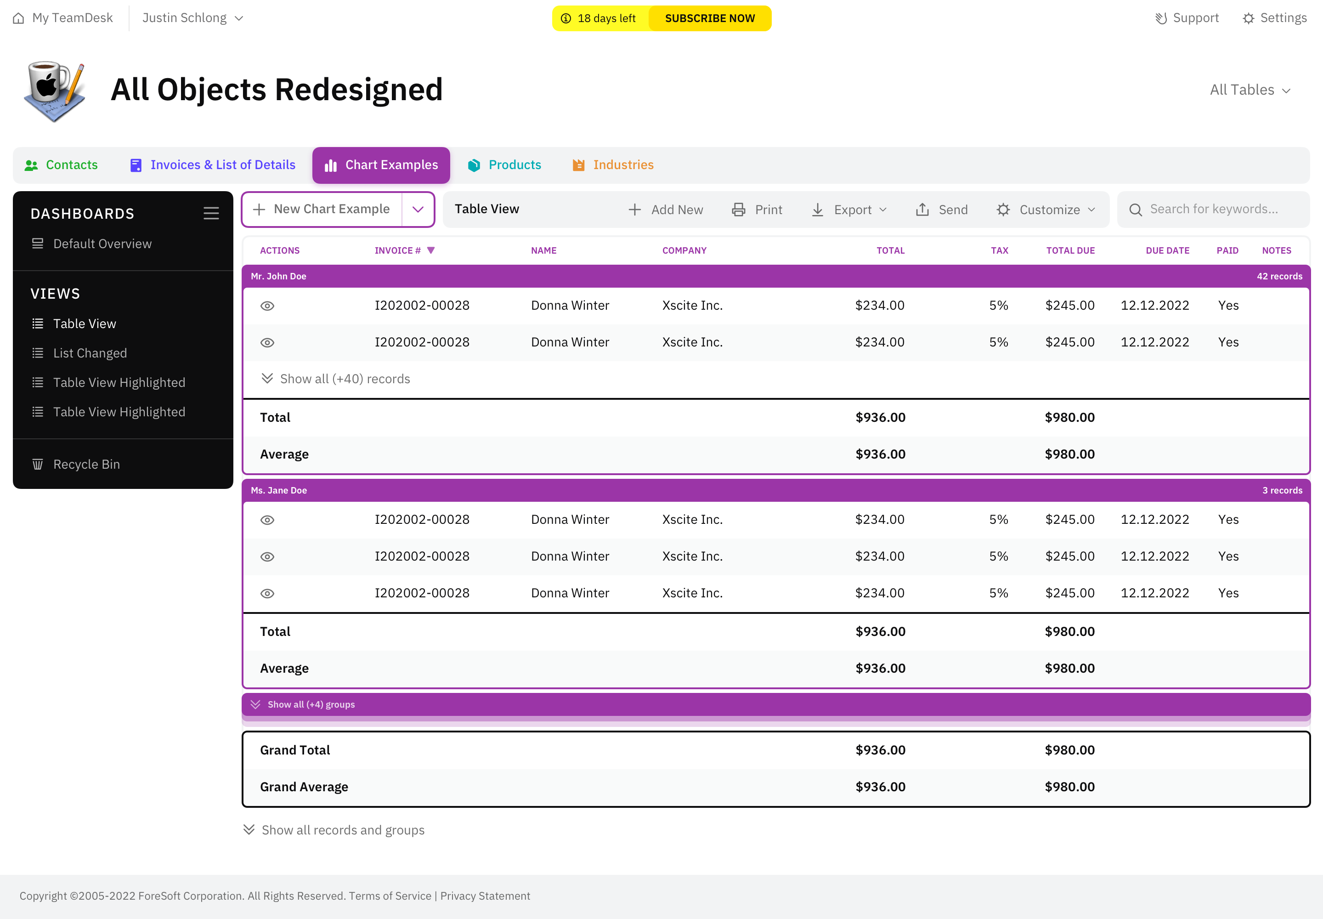This screenshot has height=919, width=1323.
Task: Expand the All Tables dropdown
Action: click(1250, 90)
